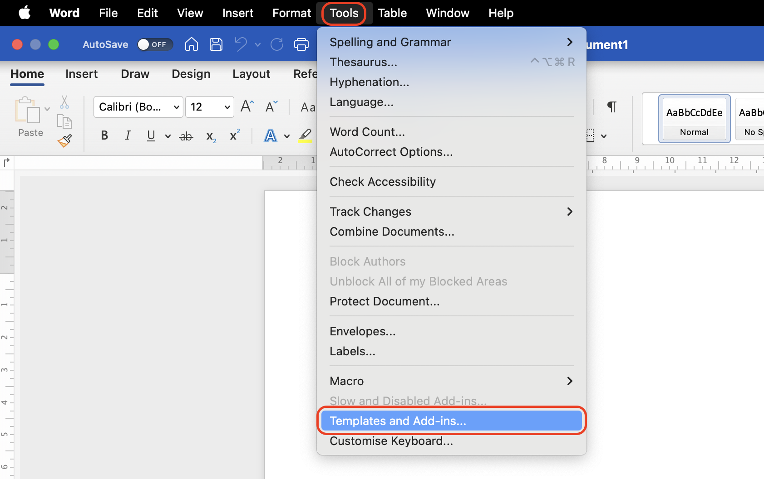This screenshot has width=764, height=479.
Task: Click the Print icon
Action: pos(301,44)
